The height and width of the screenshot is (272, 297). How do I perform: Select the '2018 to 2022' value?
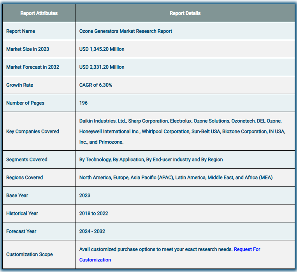(x=93, y=213)
